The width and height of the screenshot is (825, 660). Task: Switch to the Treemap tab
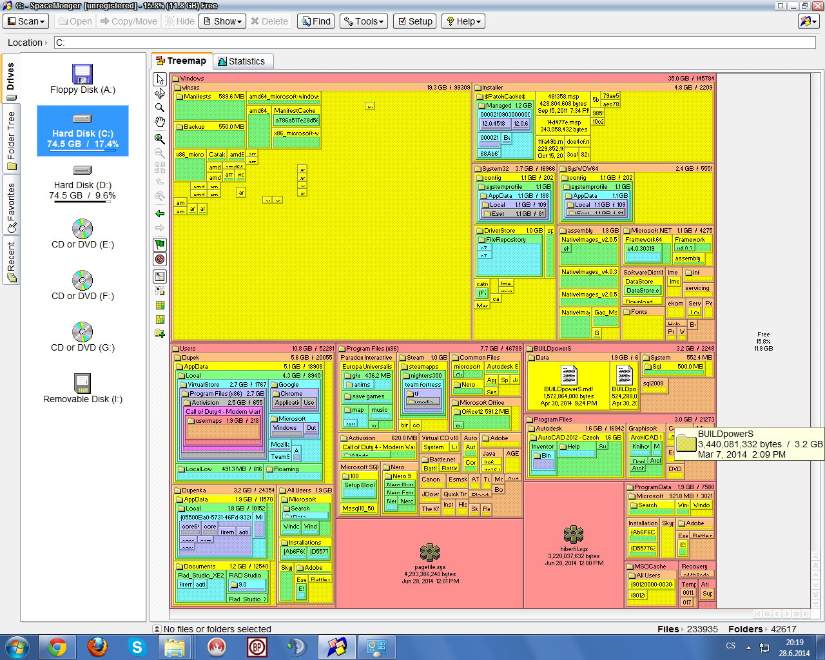click(182, 61)
